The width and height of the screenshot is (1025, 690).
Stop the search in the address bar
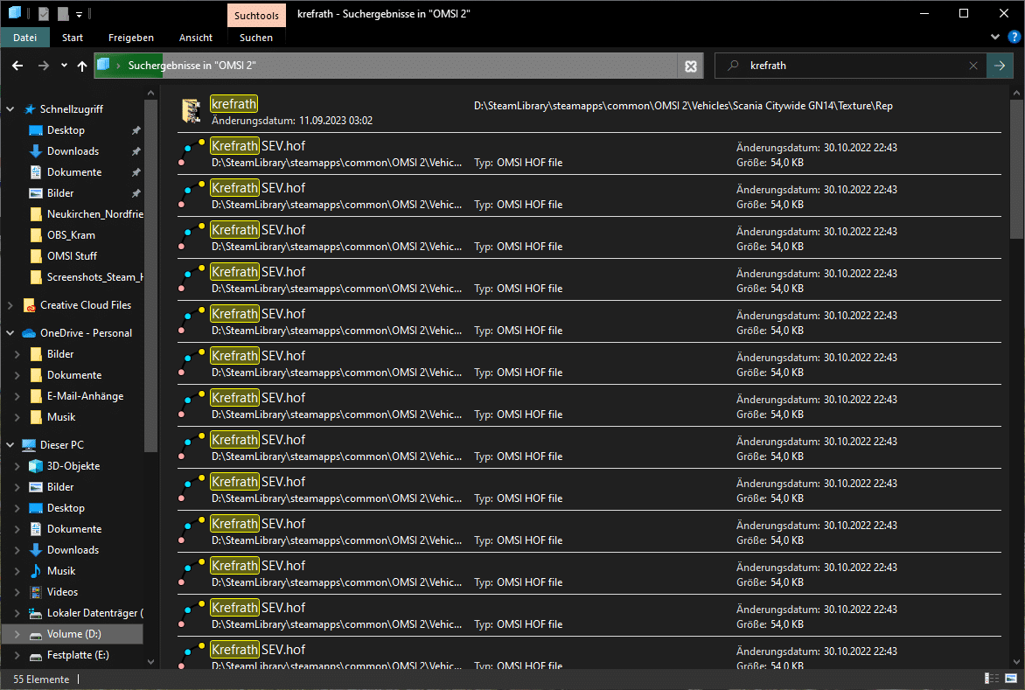(691, 66)
